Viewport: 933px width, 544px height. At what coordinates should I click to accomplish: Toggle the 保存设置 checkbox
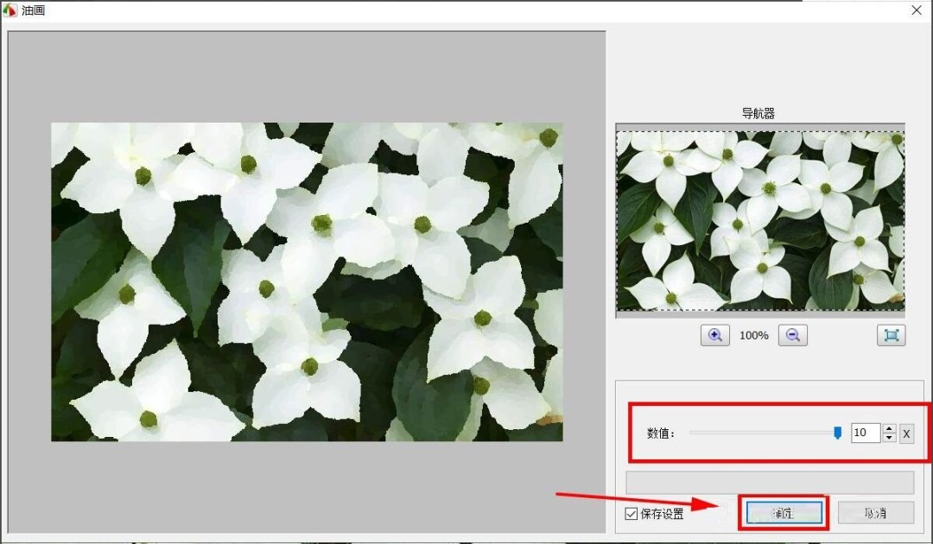coord(632,514)
